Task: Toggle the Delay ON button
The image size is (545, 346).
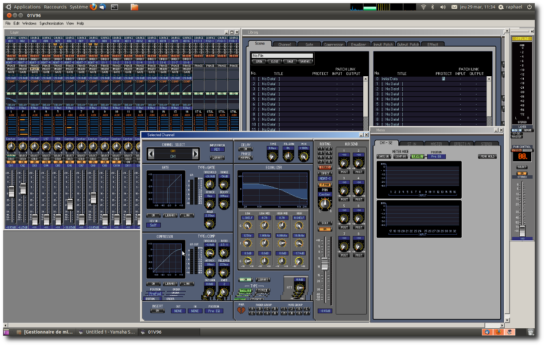Action: point(245,149)
